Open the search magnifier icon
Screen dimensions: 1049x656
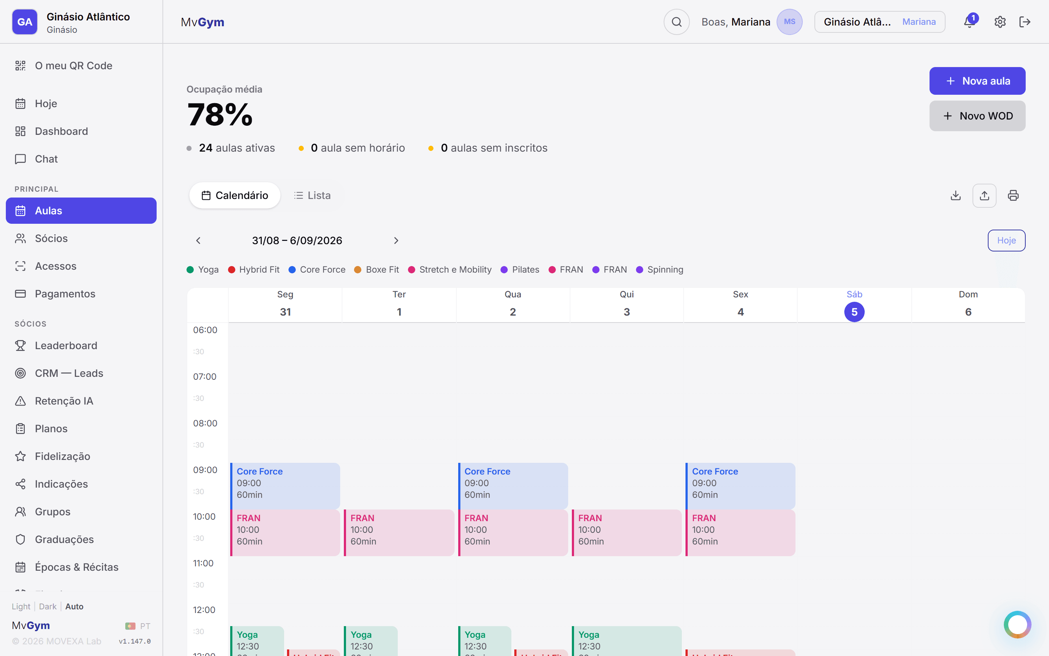[x=676, y=22]
